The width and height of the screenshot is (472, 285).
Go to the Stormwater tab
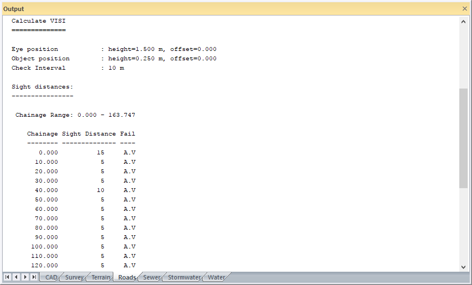click(183, 278)
